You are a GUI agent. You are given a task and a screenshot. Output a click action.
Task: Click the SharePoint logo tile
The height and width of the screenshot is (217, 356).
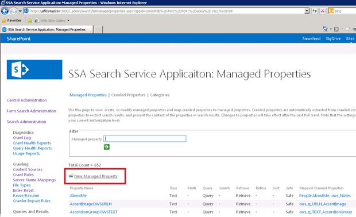(34, 69)
